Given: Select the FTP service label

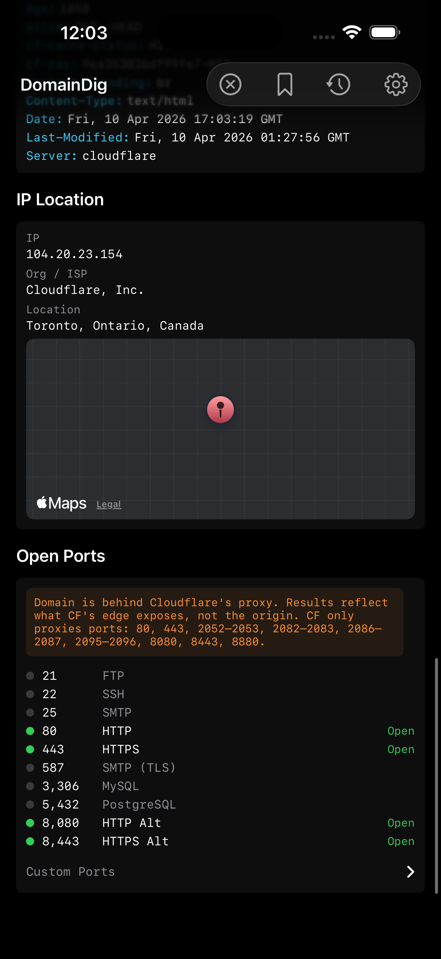Looking at the screenshot, I should [113, 676].
